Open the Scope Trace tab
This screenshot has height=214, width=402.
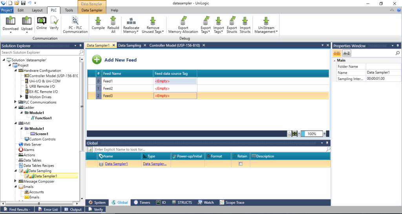(x=232, y=203)
